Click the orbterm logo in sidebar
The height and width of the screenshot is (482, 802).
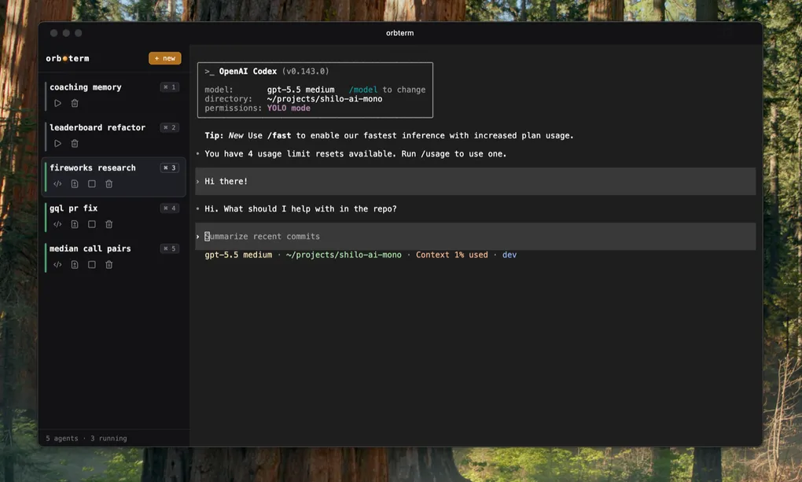68,59
